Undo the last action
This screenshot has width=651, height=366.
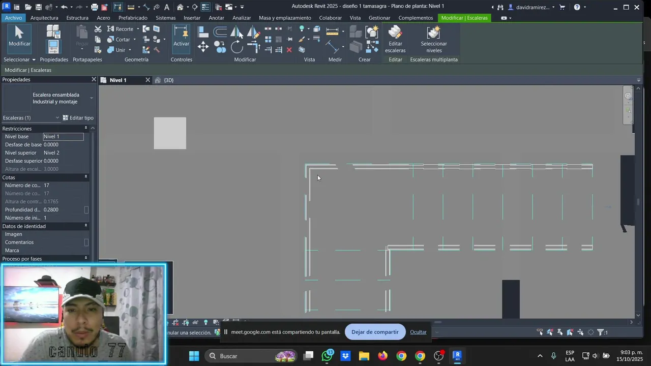pyautogui.click(x=64, y=7)
